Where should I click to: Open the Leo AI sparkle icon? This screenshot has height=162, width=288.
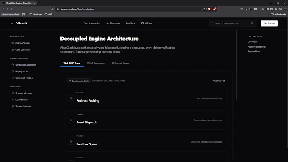[x=276, y=9]
